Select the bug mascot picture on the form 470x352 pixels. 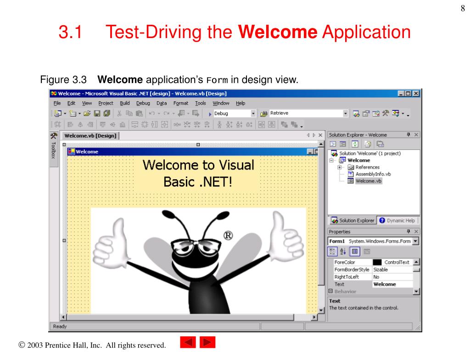(198, 260)
